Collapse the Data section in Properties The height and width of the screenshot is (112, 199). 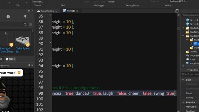[183, 80]
